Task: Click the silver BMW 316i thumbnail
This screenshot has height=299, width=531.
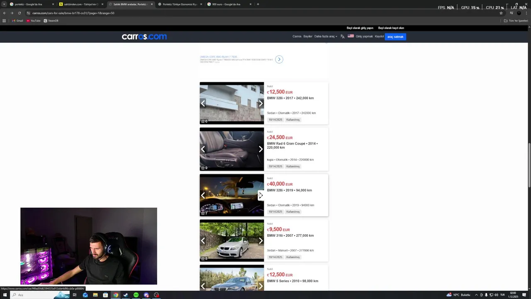Action: pyautogui.click(x=231, y=240)
